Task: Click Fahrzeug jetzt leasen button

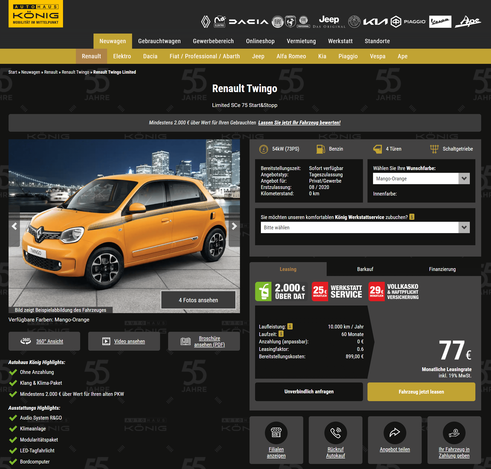Action: [x=421, y=392]
